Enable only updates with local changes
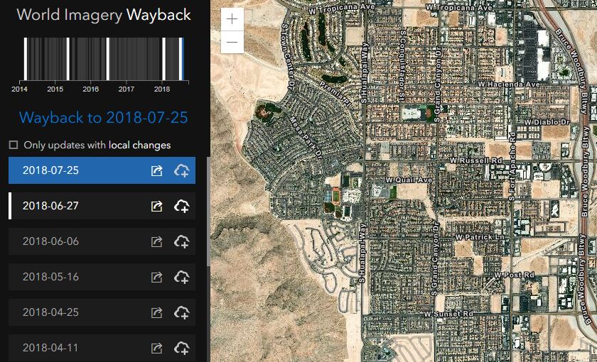Image resolution: width=597 pixels, height=362 pixels. [x=14, y=145]
